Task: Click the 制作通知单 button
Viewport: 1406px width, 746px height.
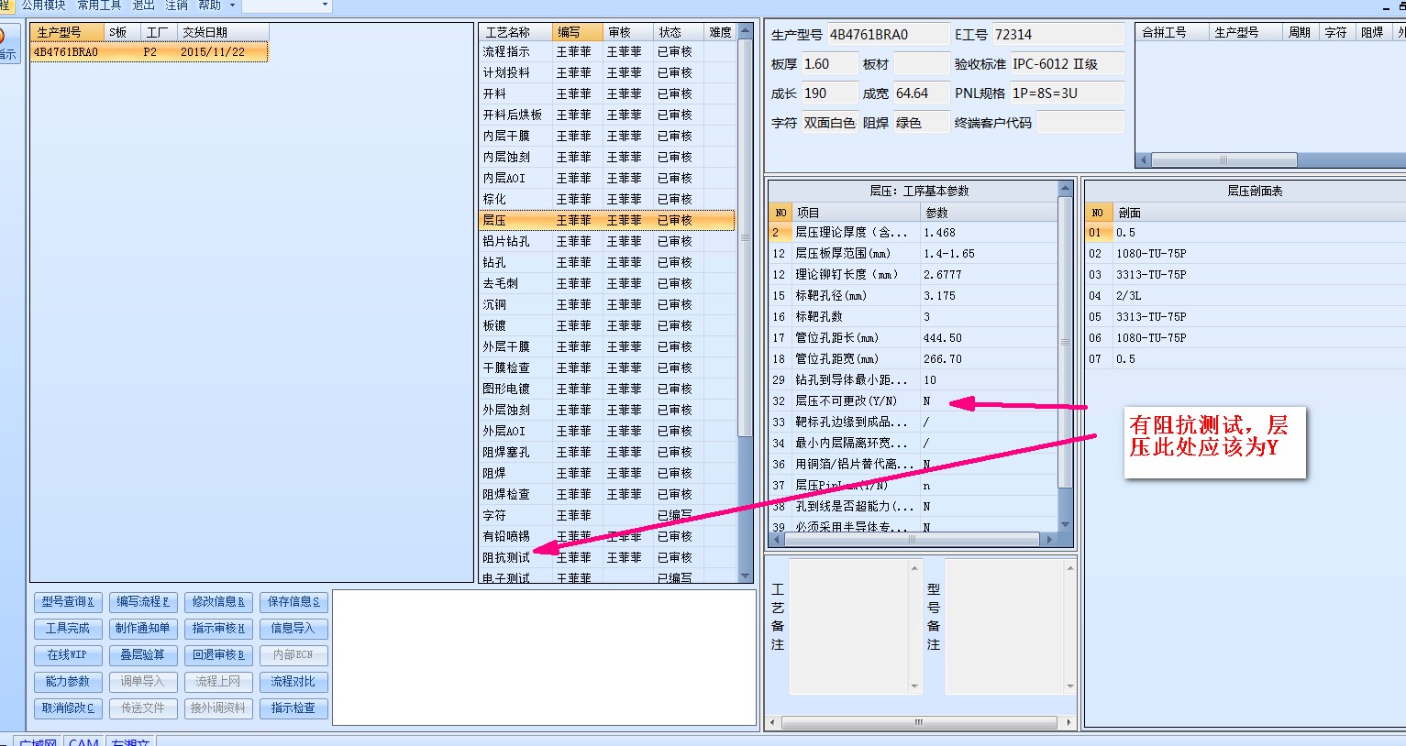Action: coord(142,629)
